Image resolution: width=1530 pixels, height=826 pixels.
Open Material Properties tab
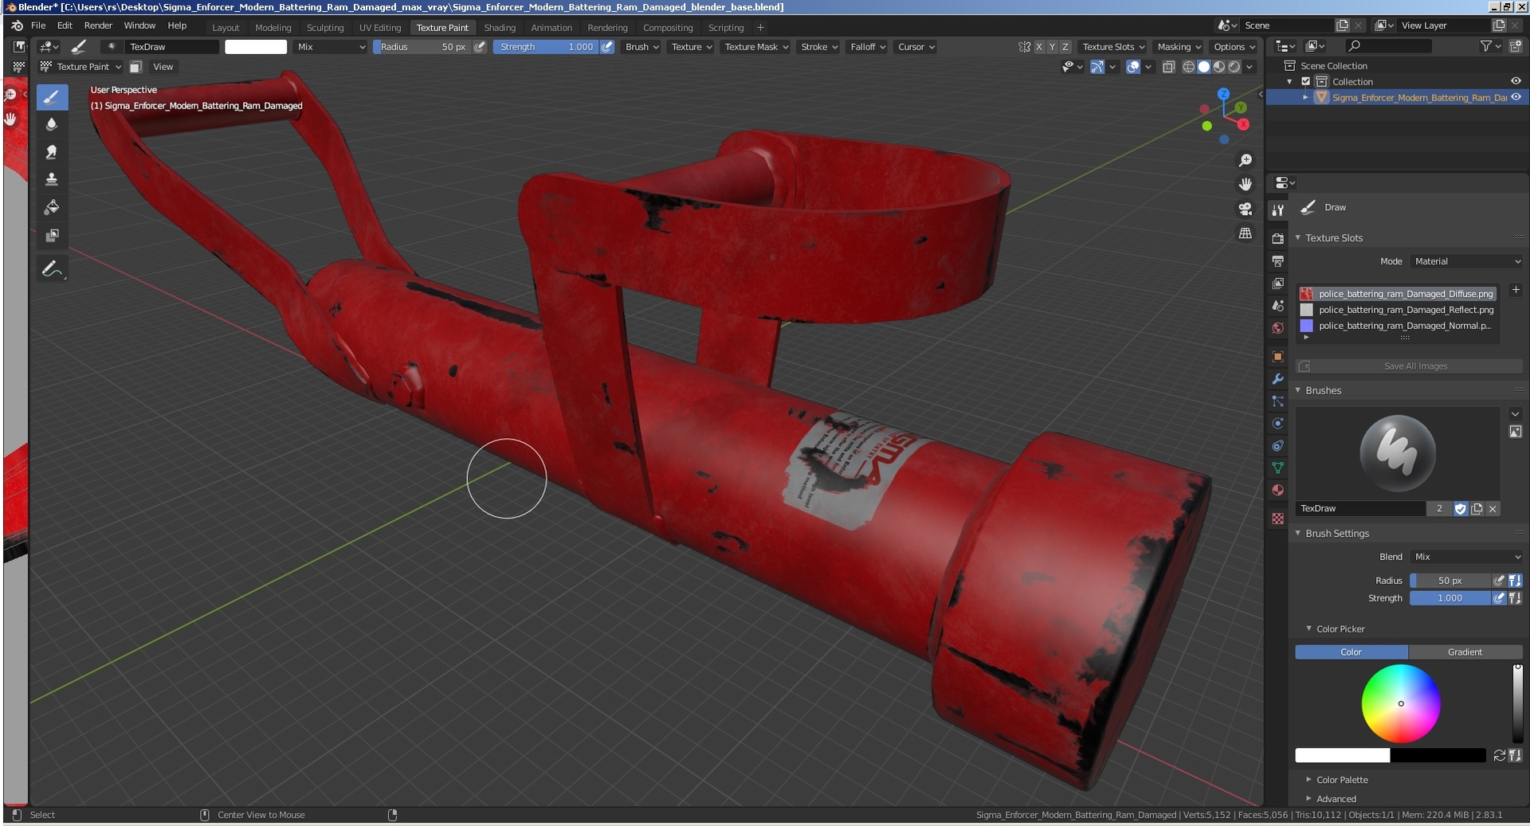[x=1277, y=491]
